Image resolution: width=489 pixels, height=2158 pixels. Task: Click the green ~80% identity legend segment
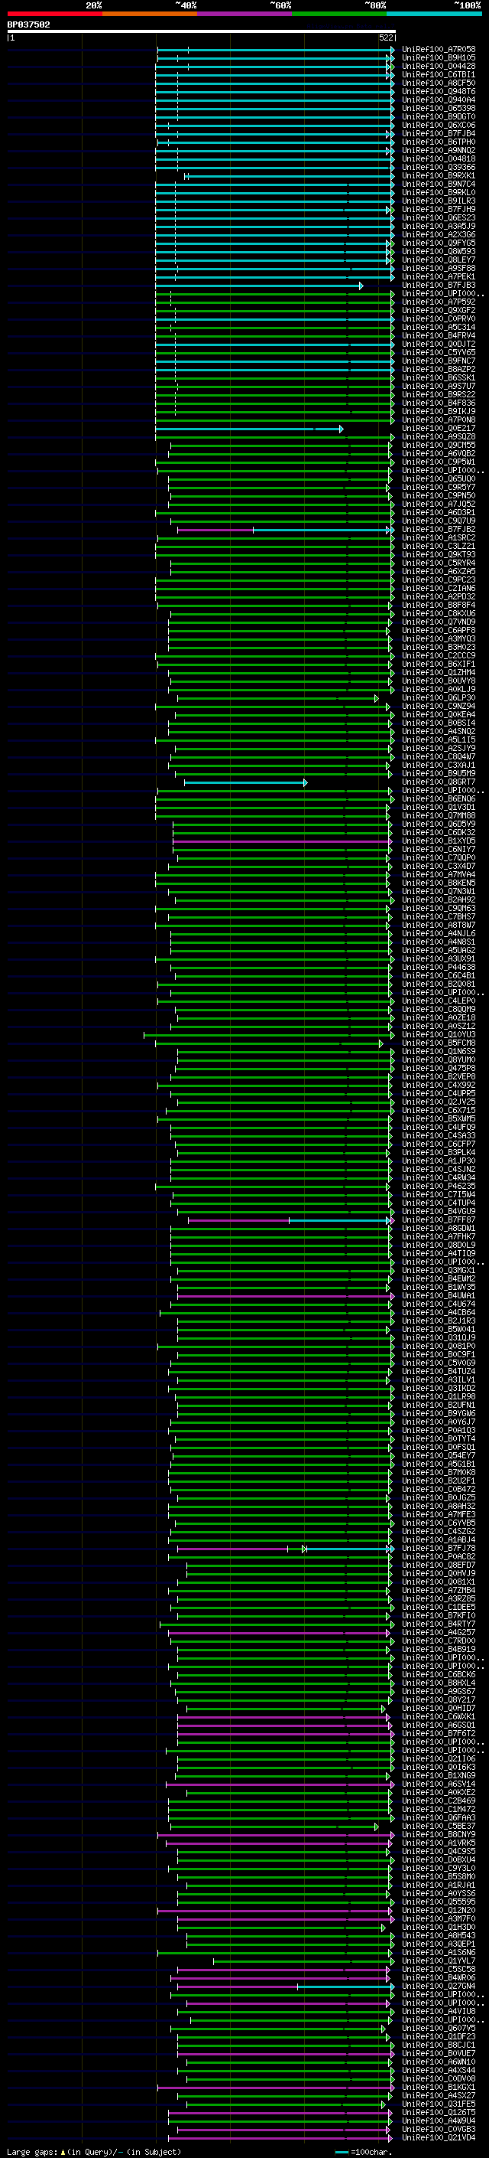pos(339,14)
